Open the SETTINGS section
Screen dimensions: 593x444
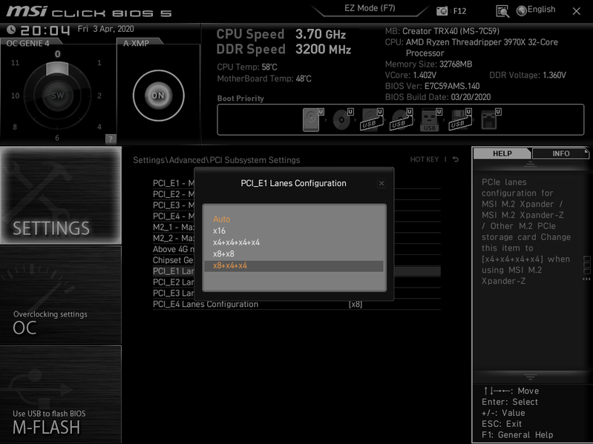[x=61, y=195]
